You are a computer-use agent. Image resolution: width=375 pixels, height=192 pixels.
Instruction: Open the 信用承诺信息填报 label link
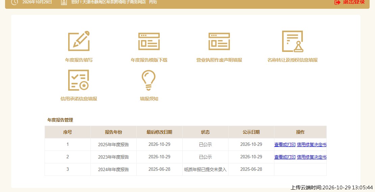coord(79,99)
